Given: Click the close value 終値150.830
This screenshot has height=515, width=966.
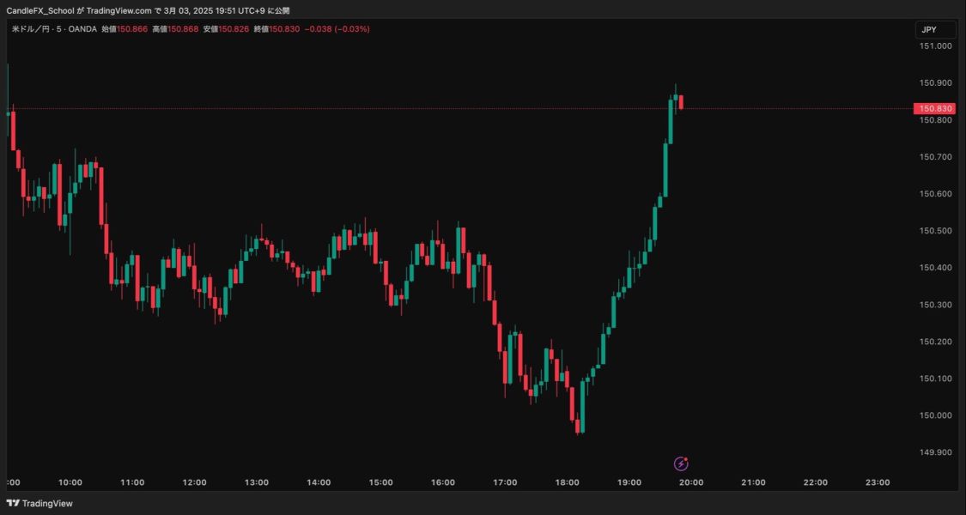Looking at the screenshot, I should click(276, 29).
